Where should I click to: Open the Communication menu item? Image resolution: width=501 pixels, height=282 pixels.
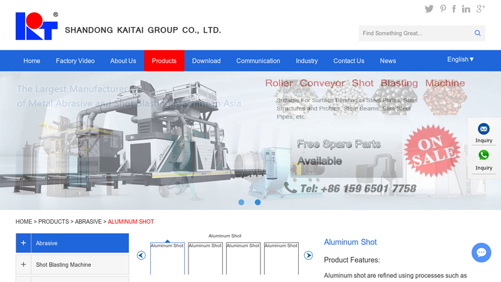258,61
